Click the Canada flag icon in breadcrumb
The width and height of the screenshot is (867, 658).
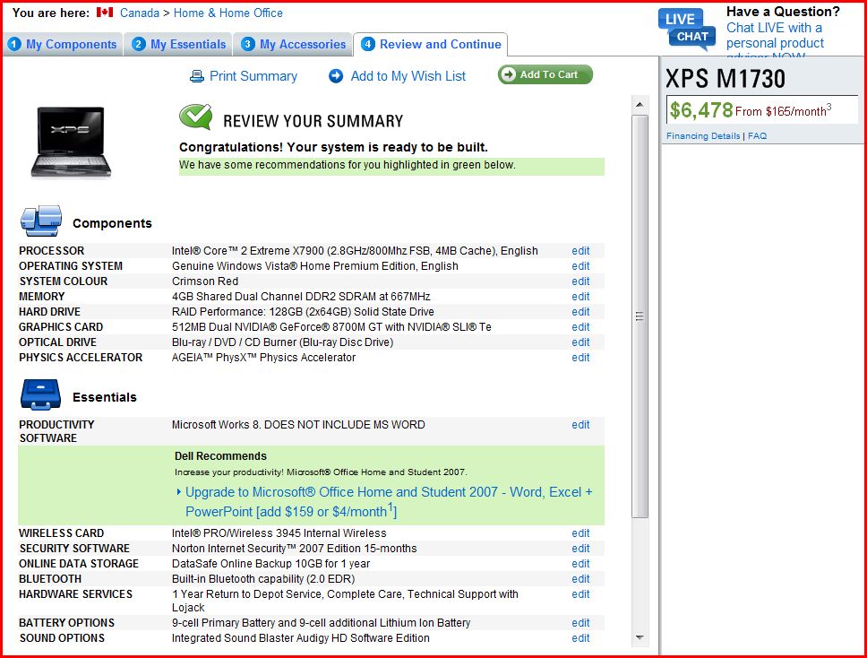pos(105,13)
